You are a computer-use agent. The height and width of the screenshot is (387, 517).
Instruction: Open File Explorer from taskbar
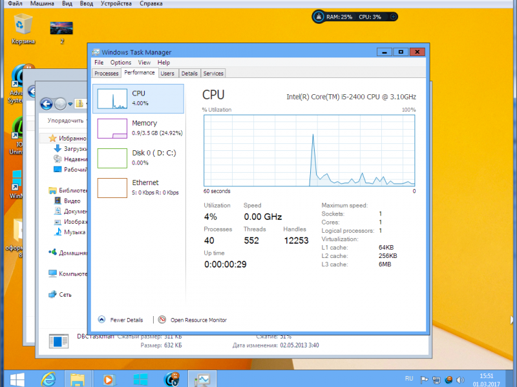(x=78, y=379)
